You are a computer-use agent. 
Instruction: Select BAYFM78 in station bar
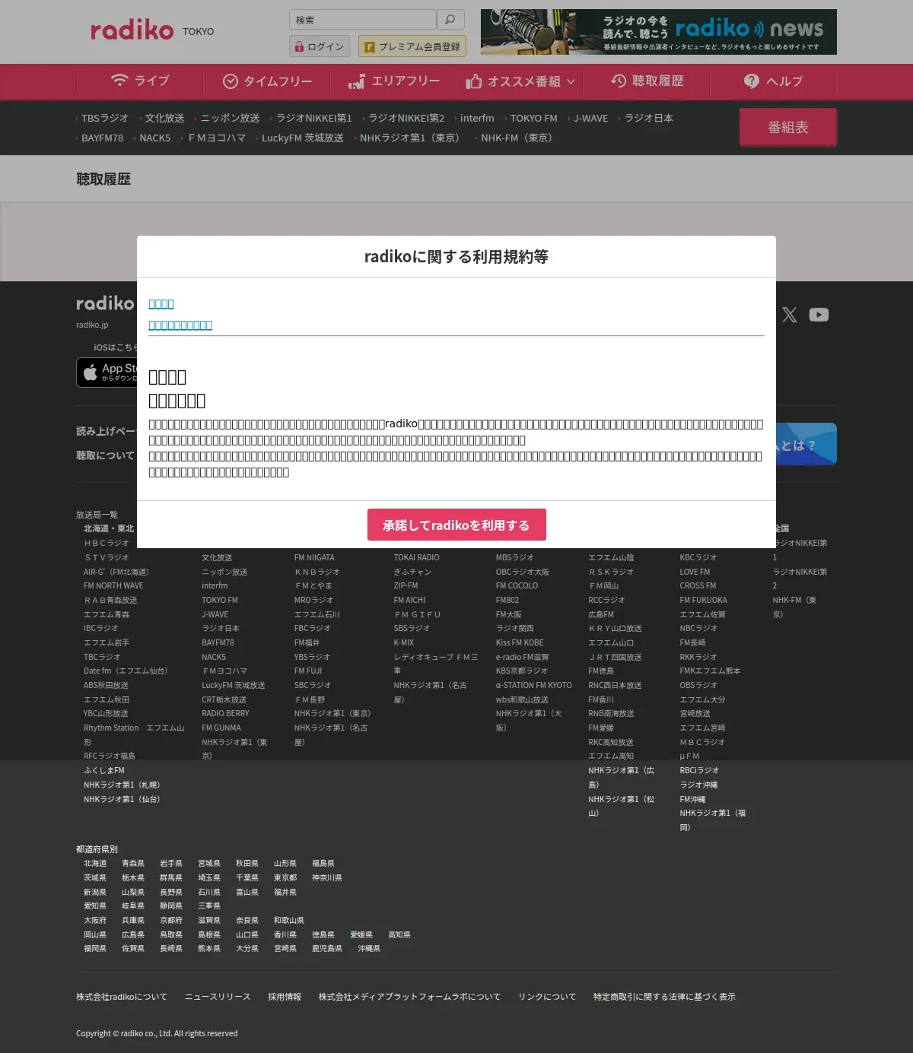tap(102, 138)
